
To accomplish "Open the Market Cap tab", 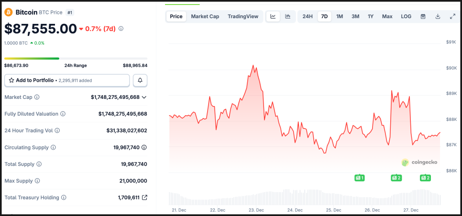I will 205,16.
